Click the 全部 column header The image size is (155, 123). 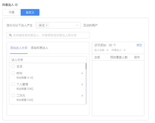coord(97,57)
